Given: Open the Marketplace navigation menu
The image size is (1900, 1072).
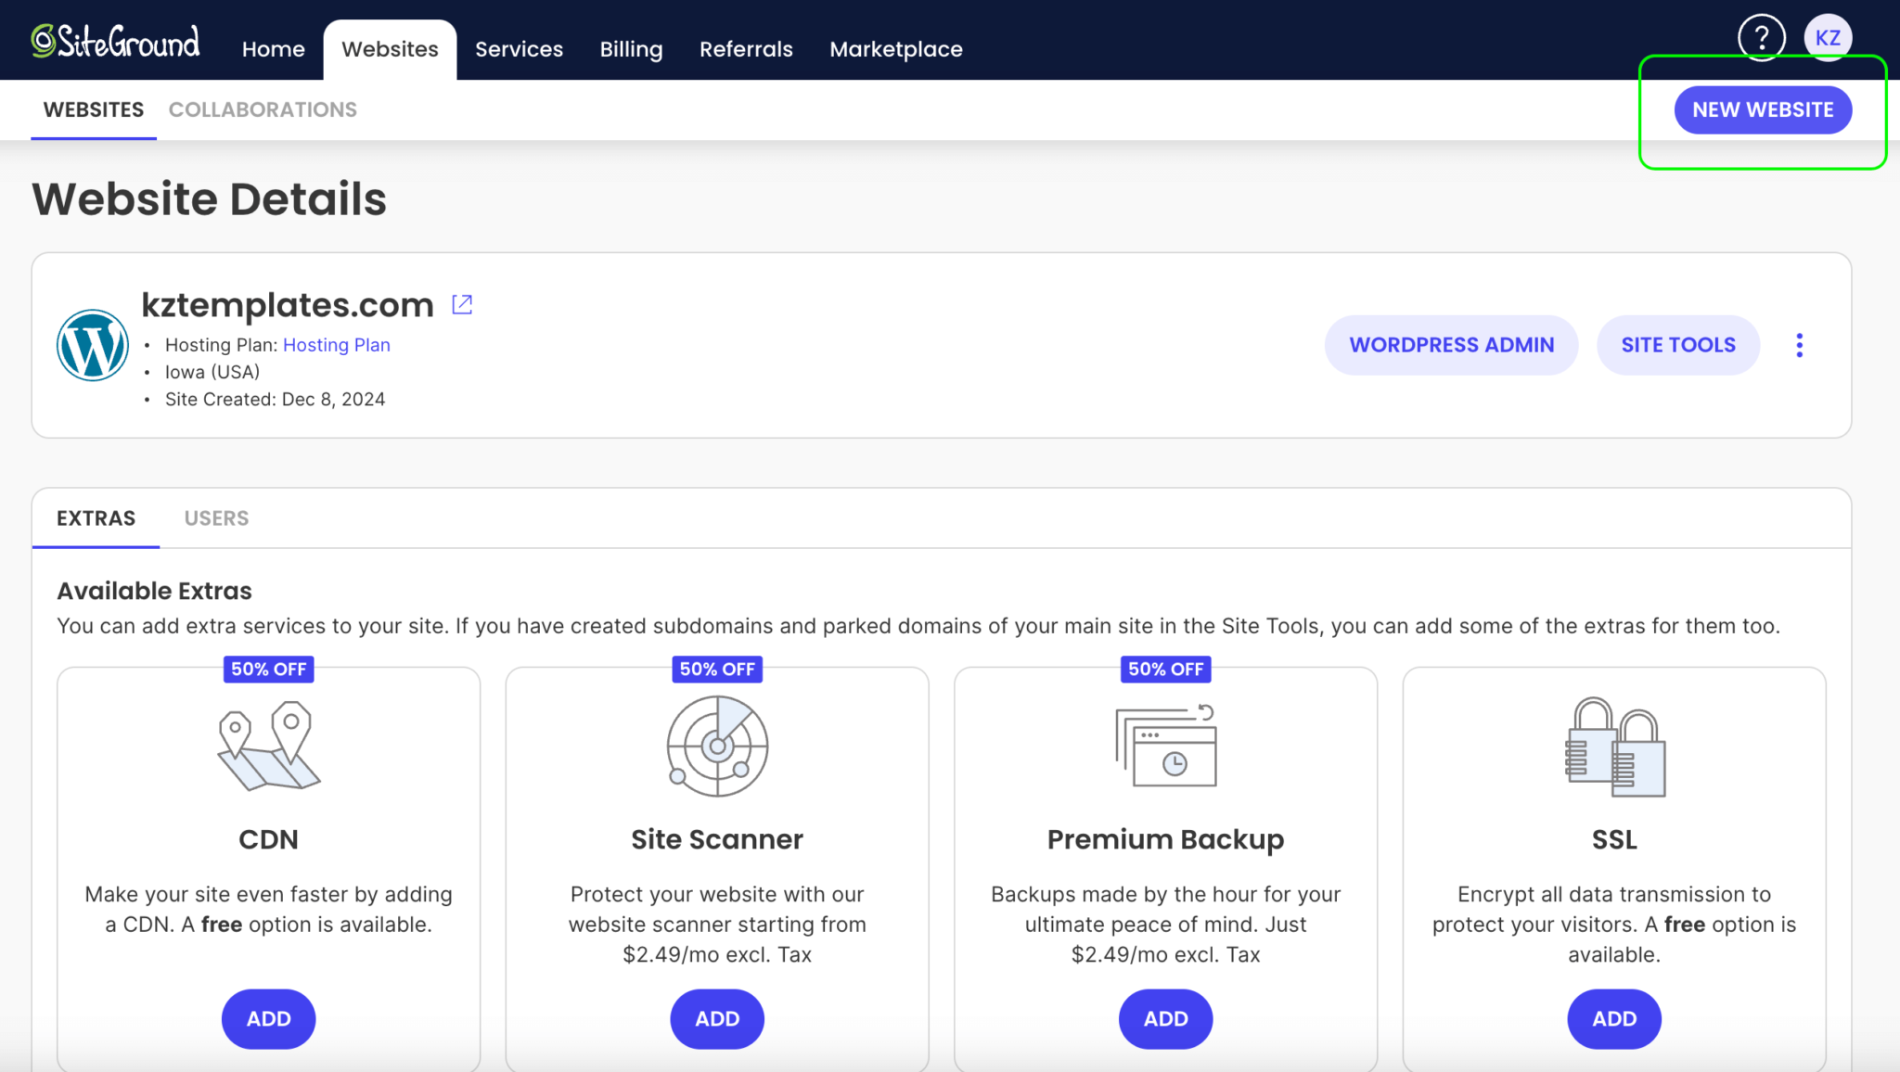Looking at the screenshot, I should point(895,48).
